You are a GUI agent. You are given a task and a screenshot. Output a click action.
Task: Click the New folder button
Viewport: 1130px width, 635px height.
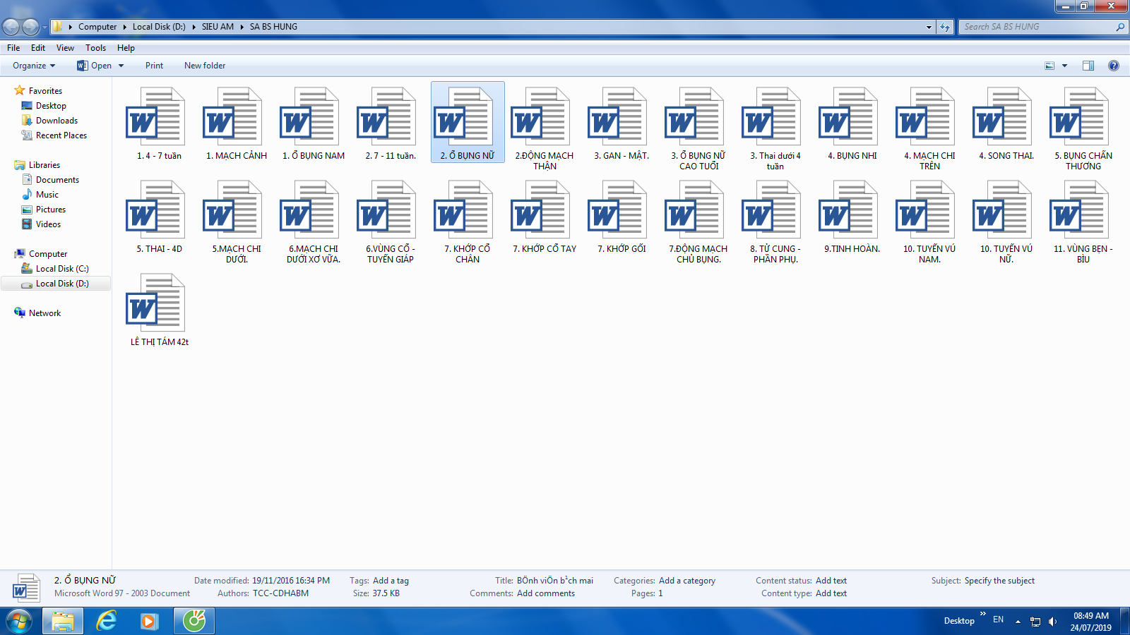[205, 66]
